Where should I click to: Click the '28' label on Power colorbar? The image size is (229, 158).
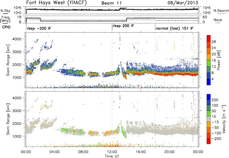pos(214,42)
